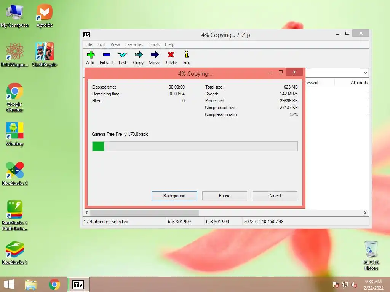The height and width of the screenshot is (292, 390).
Task: Open the Help menu
Action: click(x=169, y=44)
